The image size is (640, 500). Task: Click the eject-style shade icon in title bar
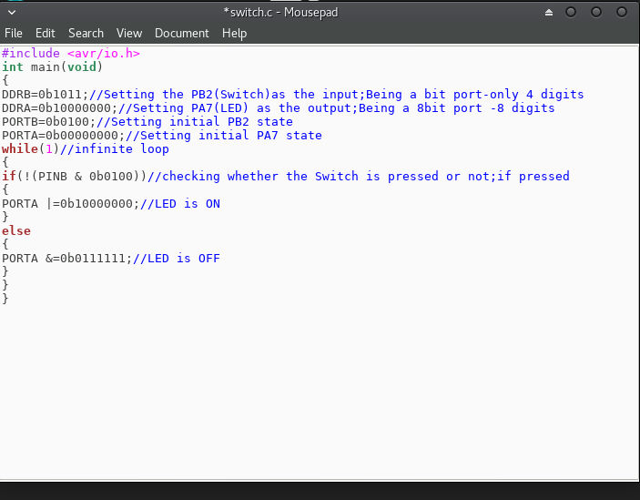[549, 13]
